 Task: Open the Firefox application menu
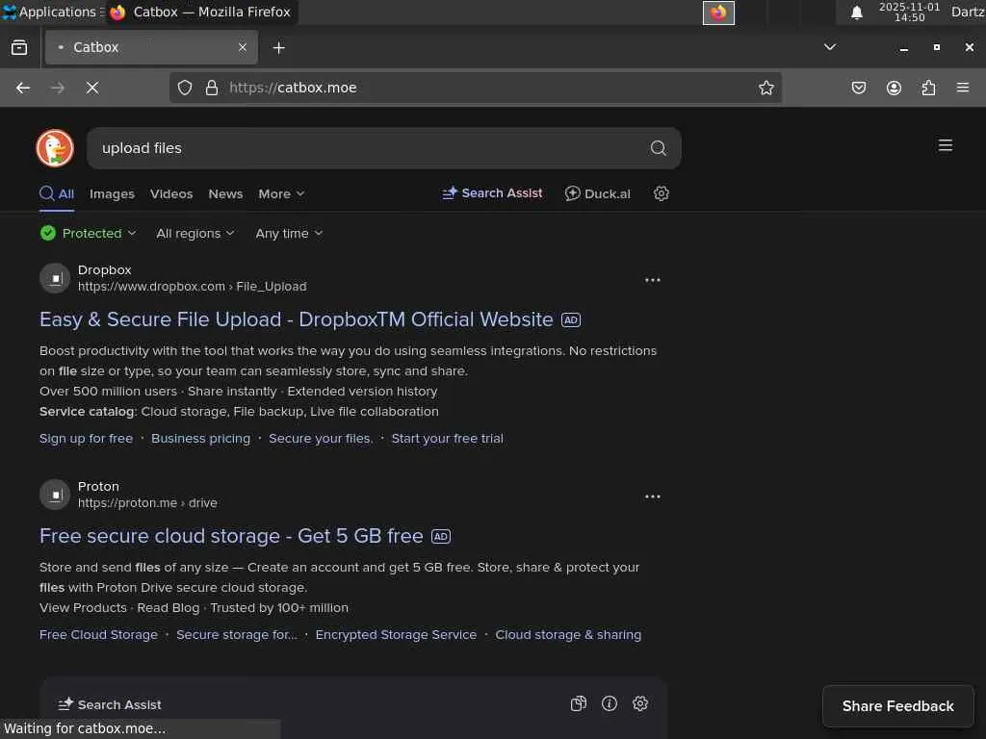(x=963, y=88)
